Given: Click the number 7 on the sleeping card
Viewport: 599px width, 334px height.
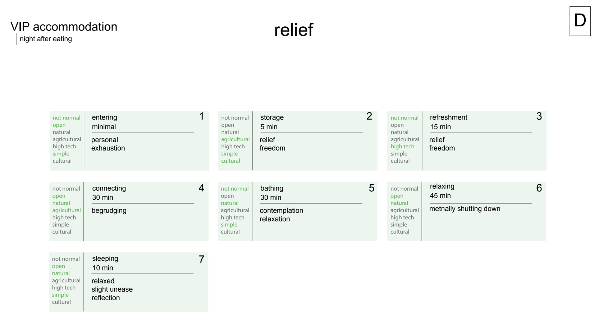Looking at the screenshot, I should [201, 259].
